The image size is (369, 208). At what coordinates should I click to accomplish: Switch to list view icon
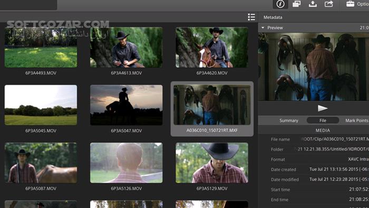[251, 17]
